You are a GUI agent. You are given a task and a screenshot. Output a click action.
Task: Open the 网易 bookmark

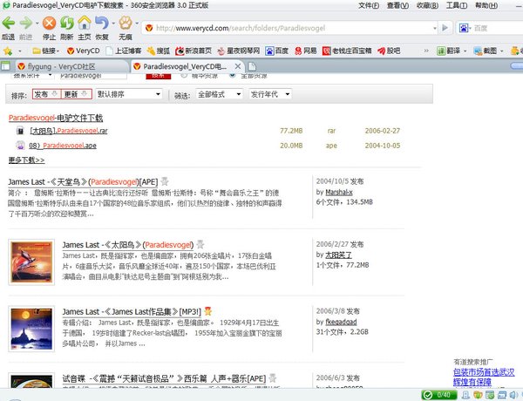[x=306, y=51]
